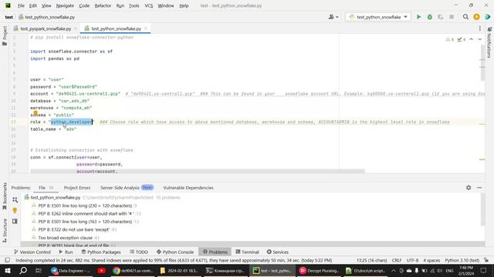
Task: Open Chrome window in taskbar
Action: pyautogui.click(x=133, y=270)
